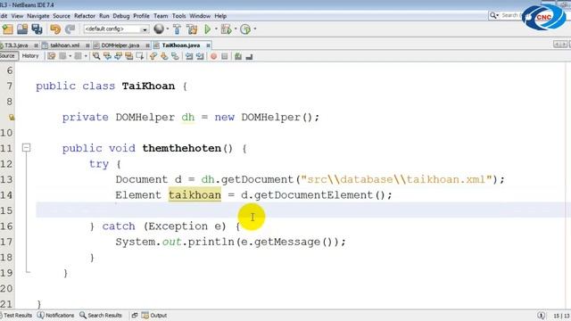The image size is (571, 321).
Task: Click the Previous Bookmark icon
Action: click(x=153, y=56)
